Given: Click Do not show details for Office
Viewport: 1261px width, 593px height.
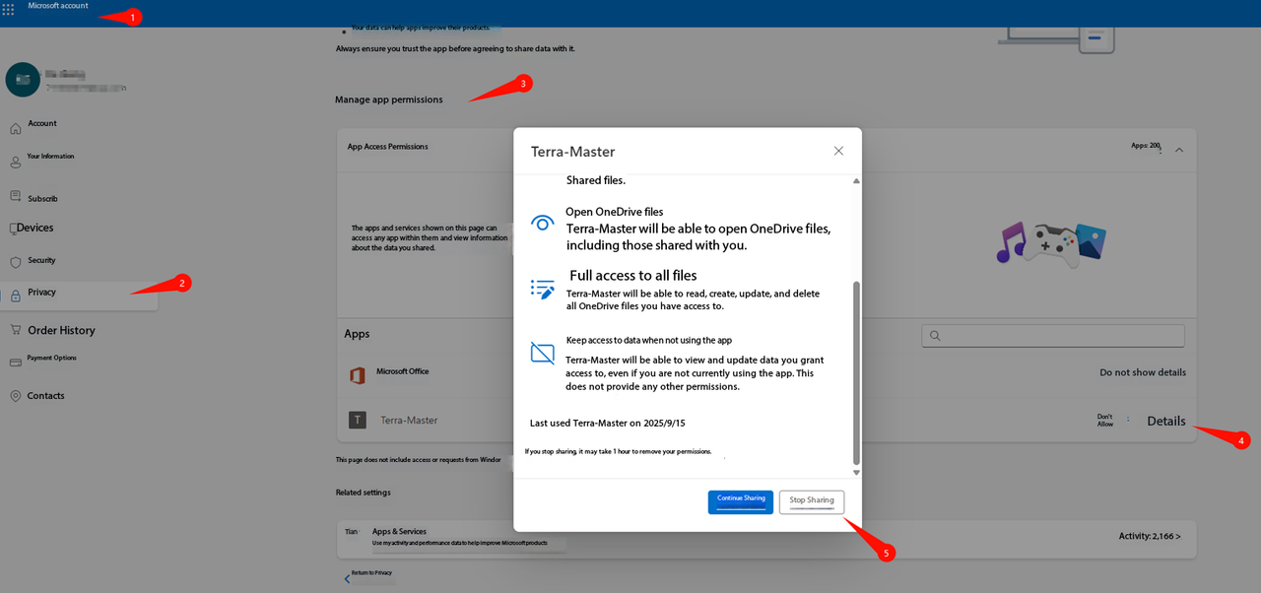Looking at the screenshot, I should point(1143,372).
